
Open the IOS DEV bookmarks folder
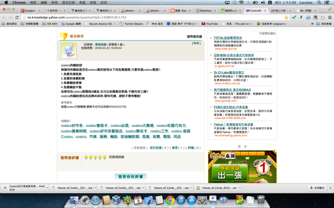tap(50, 24)
